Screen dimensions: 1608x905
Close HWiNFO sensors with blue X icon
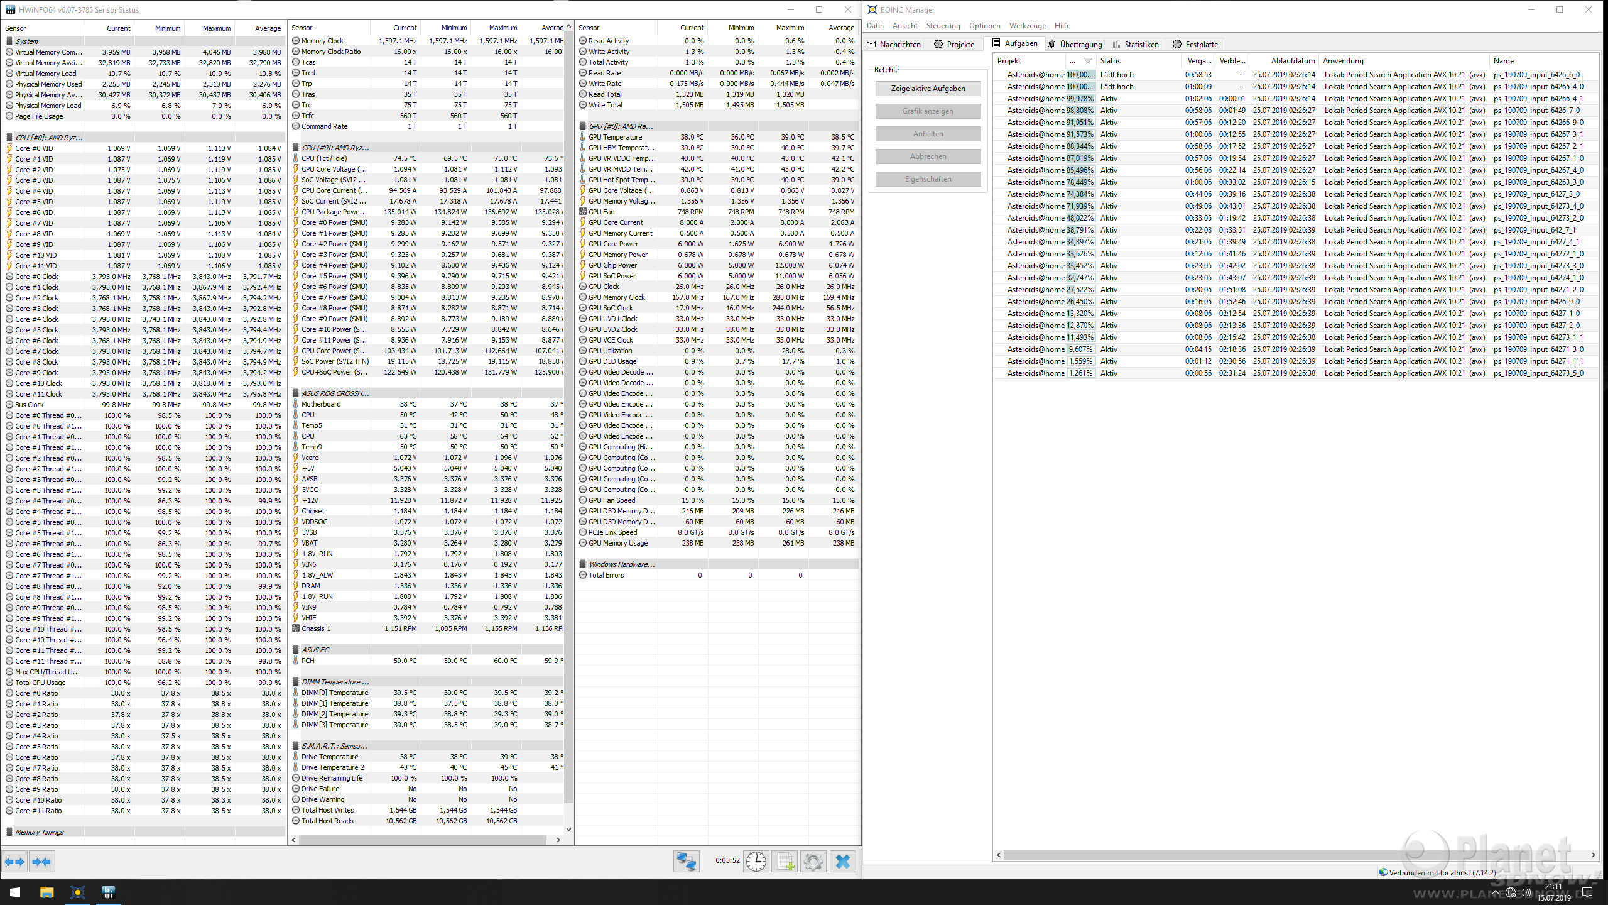[843, 861]
